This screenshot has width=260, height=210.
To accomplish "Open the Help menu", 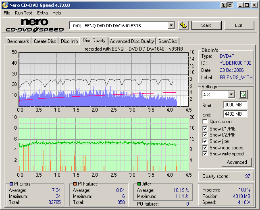I will (57, 13).
